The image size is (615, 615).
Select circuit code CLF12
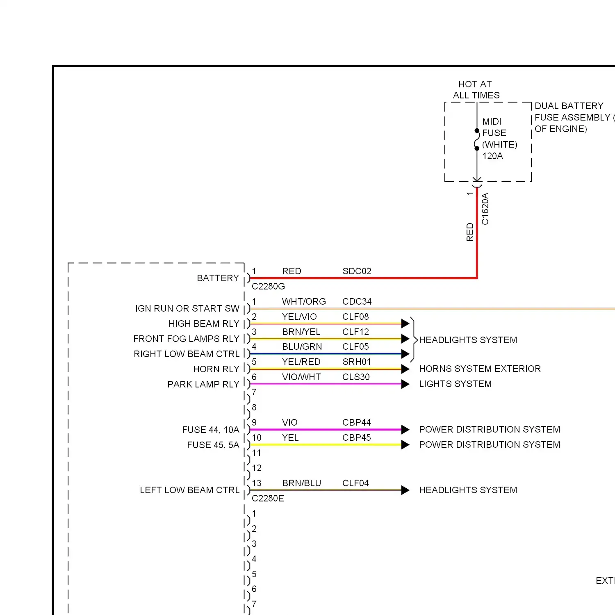click(x=355, y=332)
